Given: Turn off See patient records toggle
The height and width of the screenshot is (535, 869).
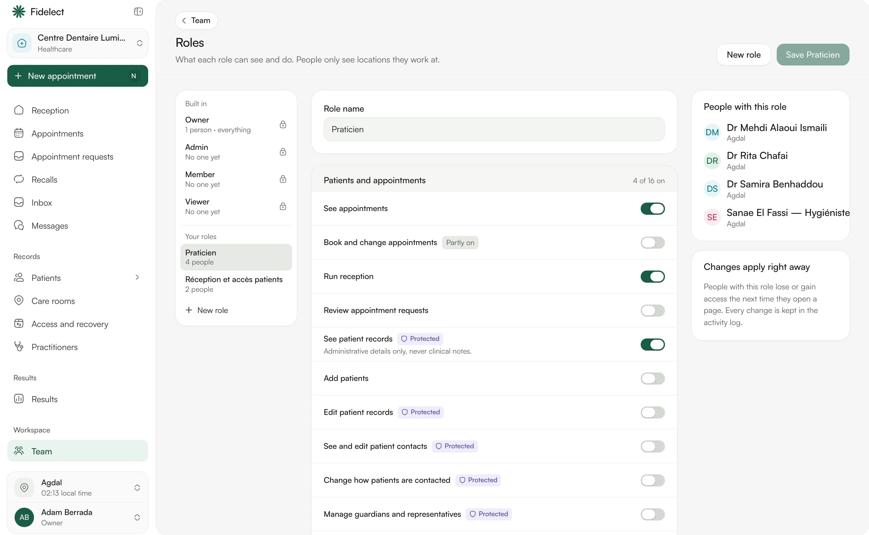Looking at the screenshot, I should tap(652, 345).
